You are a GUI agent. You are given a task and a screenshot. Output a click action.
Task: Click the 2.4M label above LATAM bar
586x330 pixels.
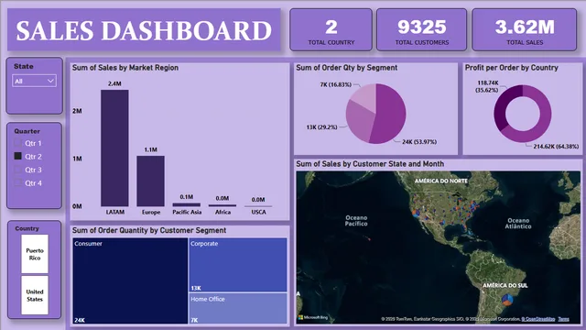coord(114,83)
